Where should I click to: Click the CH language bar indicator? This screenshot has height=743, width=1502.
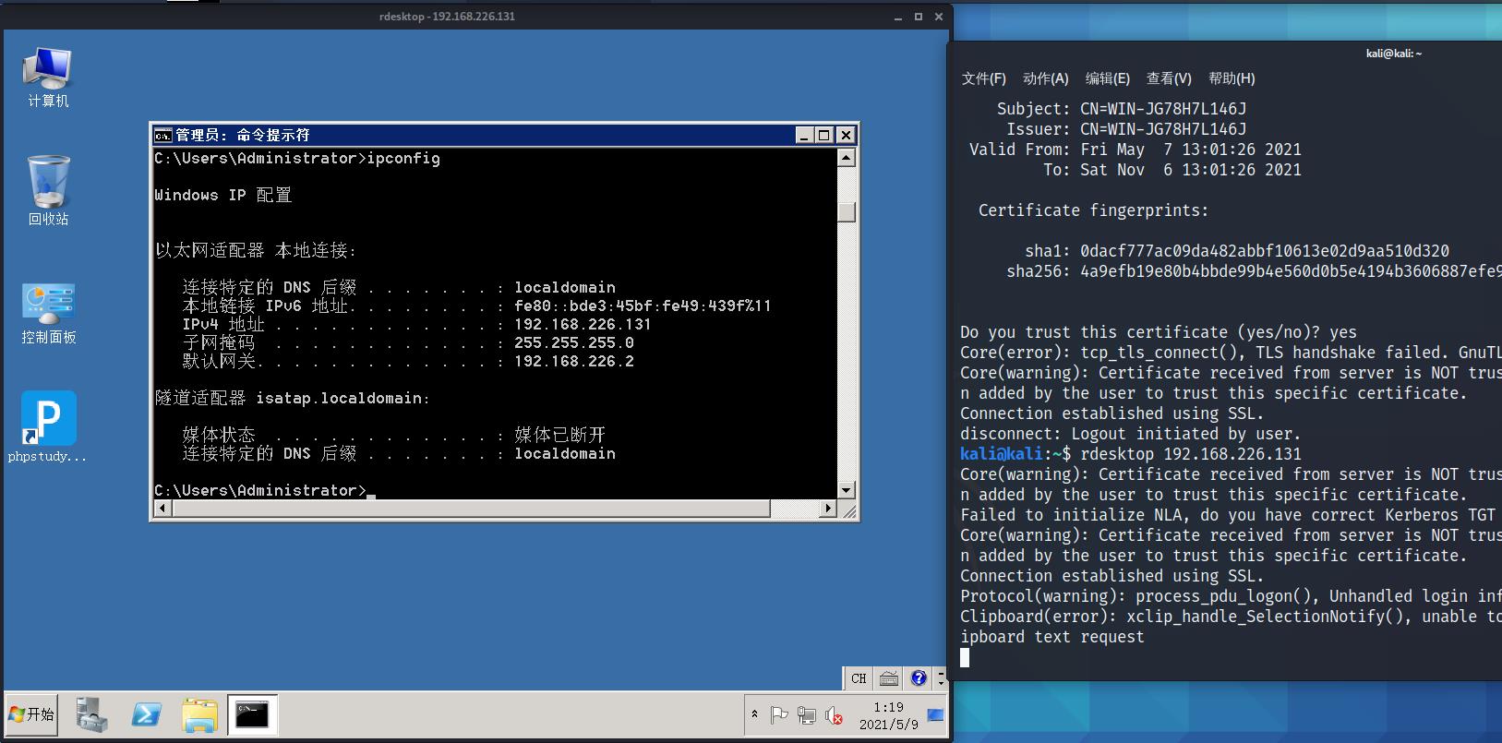pos(859,678)
